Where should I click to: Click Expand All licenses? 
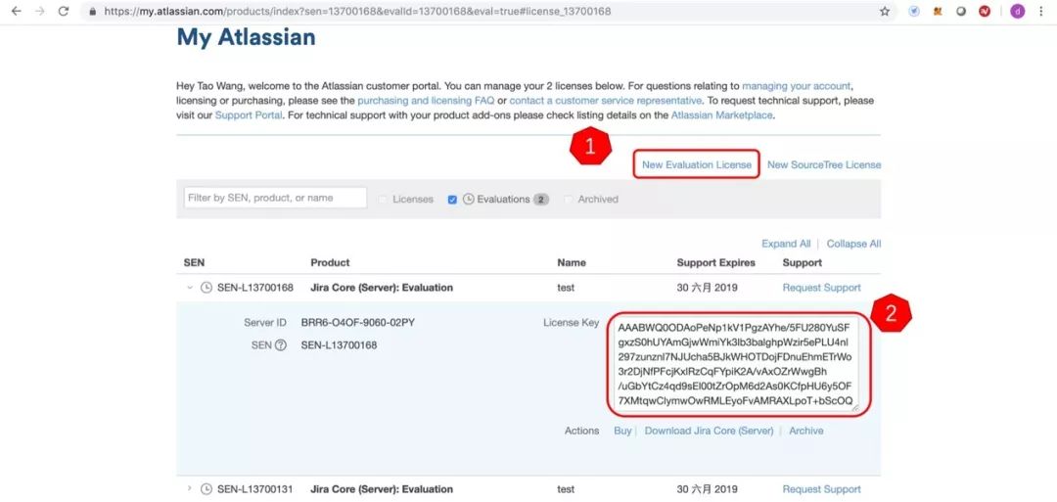click(x=786, y=244)
